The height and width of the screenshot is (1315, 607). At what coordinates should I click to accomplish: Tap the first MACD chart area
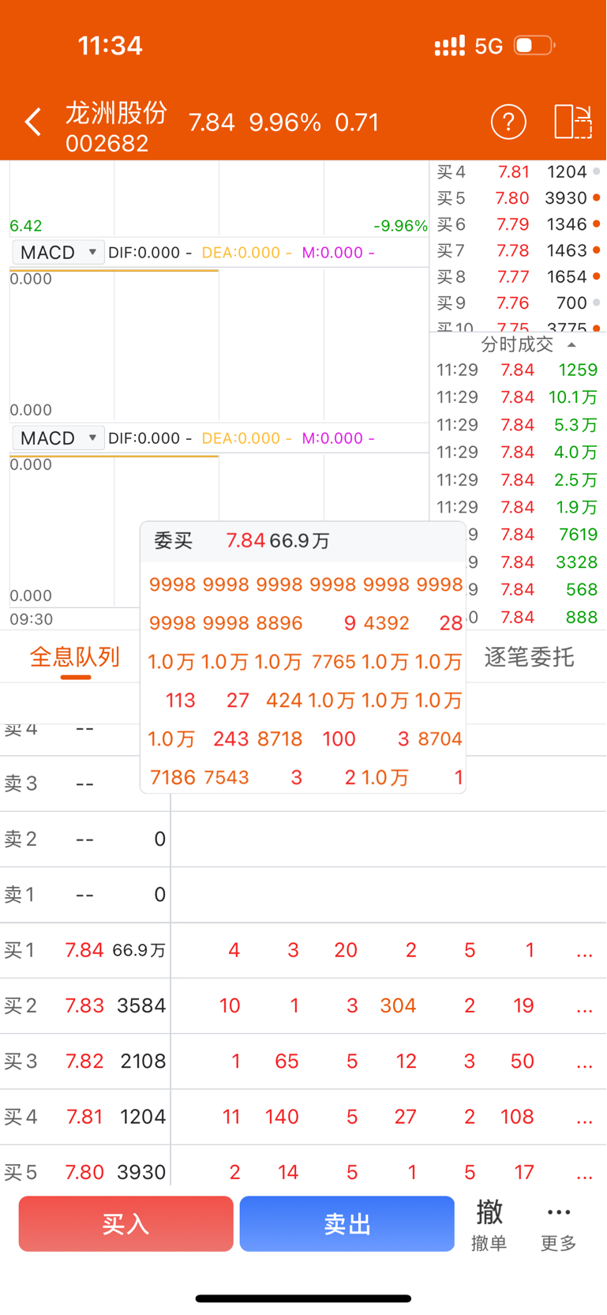coord(219,344)
